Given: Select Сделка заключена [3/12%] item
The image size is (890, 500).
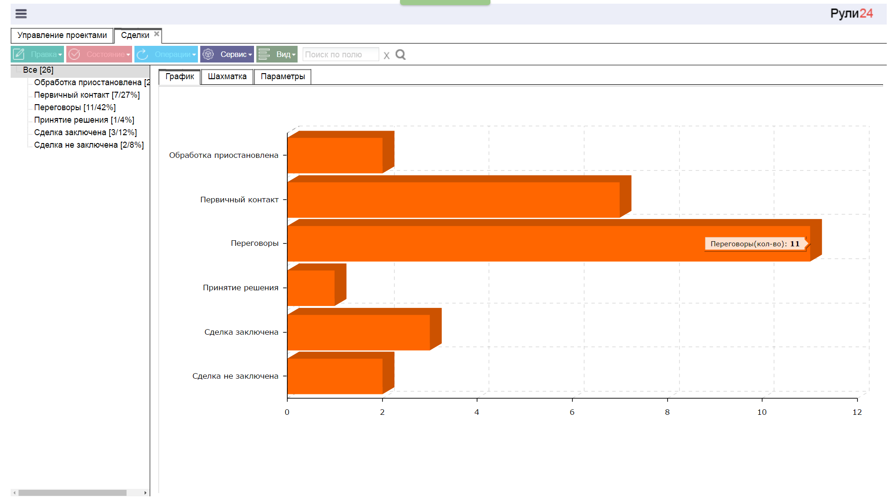Looking at the screenshot, I should coord(85,132).
